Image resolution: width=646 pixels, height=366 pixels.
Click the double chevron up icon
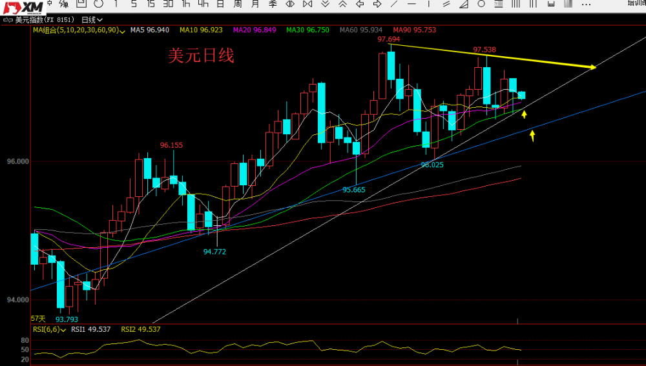pos(342,4)
